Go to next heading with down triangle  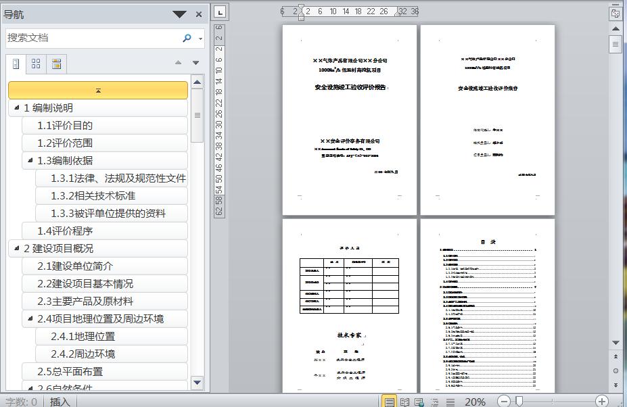[196, 62]
